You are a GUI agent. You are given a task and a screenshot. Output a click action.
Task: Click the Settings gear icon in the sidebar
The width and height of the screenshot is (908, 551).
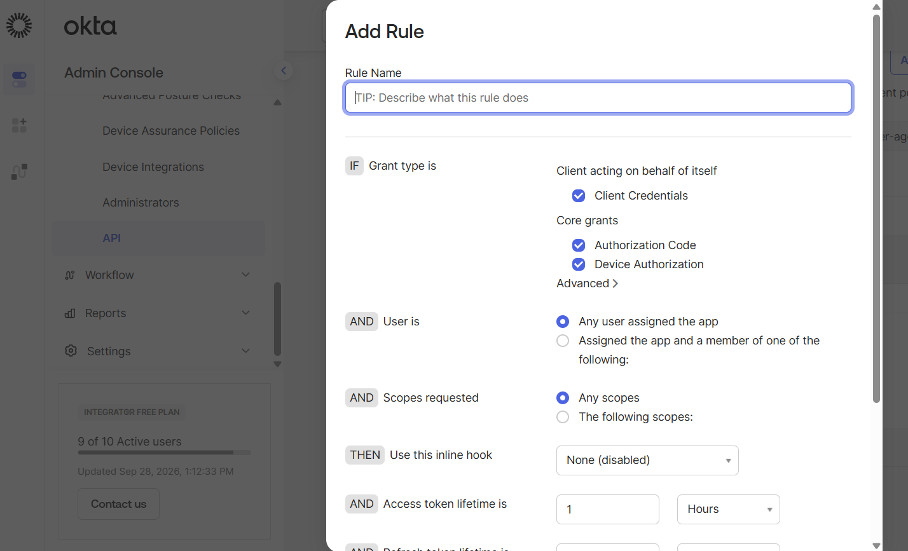71,351
